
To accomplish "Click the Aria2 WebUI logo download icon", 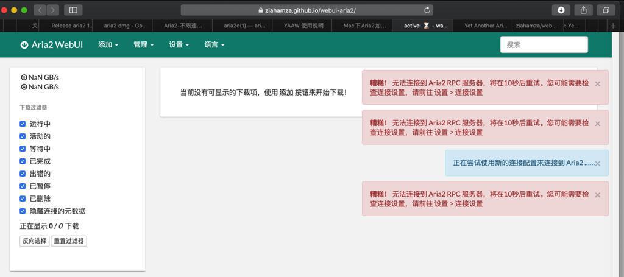I will point(24,45).
